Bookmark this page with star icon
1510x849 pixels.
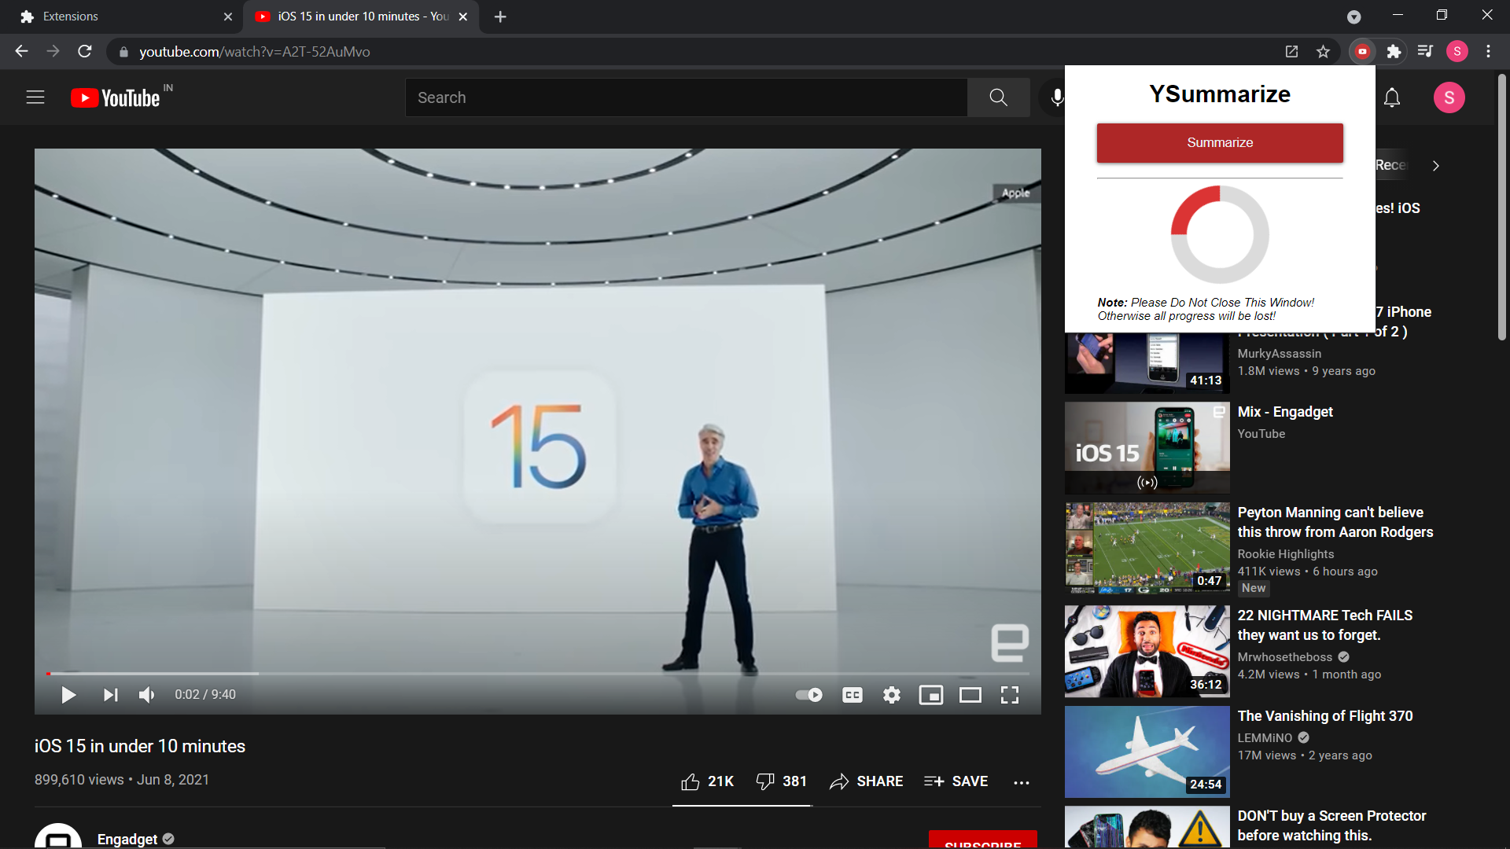tap(1323, 52)
